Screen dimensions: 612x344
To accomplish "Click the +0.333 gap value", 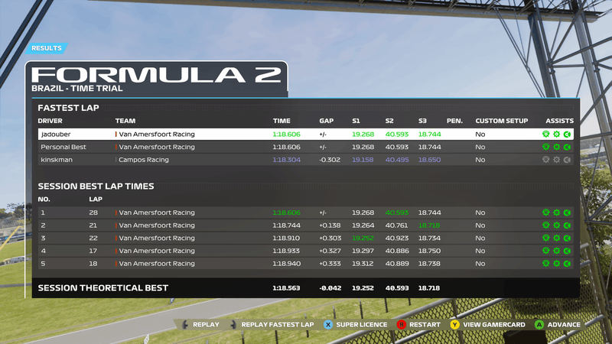I will pyautogui.click(x=330, y=264).
